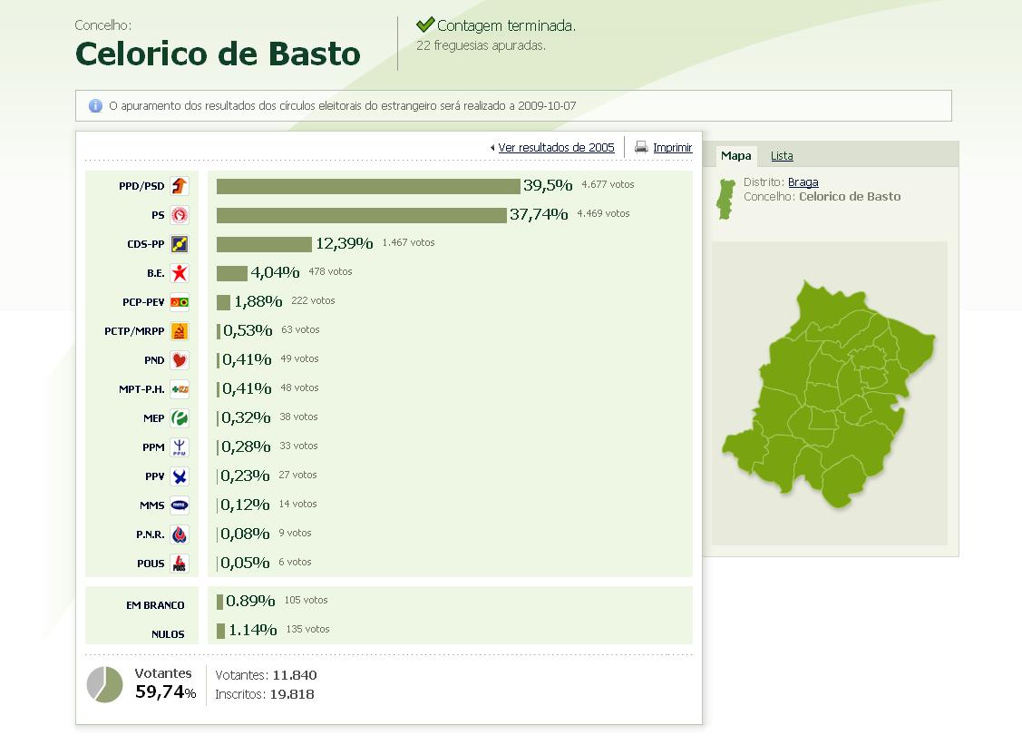1022x755 pixels.
Task: Click the Imprimir print link
Action: [x=673, y=147]
